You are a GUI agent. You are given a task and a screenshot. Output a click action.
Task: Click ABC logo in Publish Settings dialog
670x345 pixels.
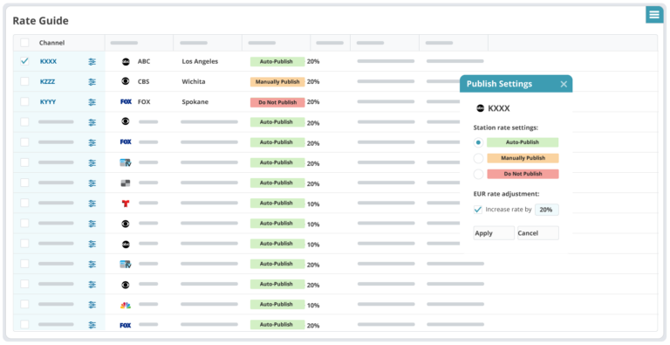[480, 108]
